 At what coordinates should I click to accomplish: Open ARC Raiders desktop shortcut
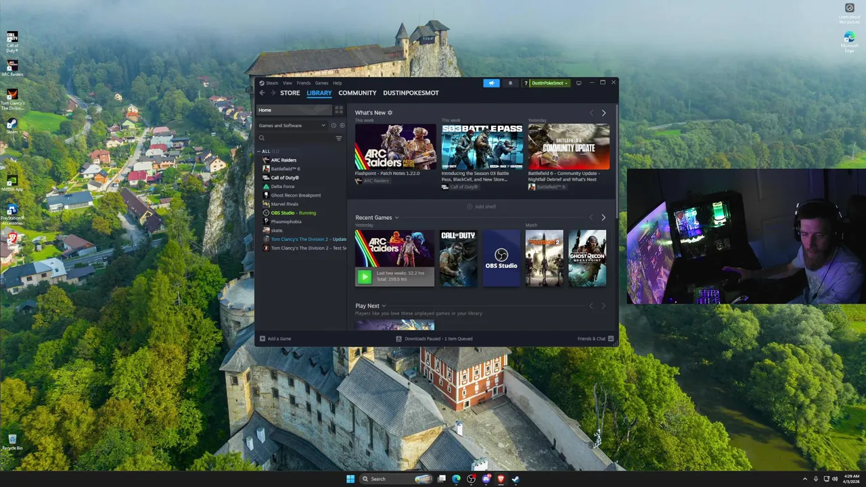[12, 68]
